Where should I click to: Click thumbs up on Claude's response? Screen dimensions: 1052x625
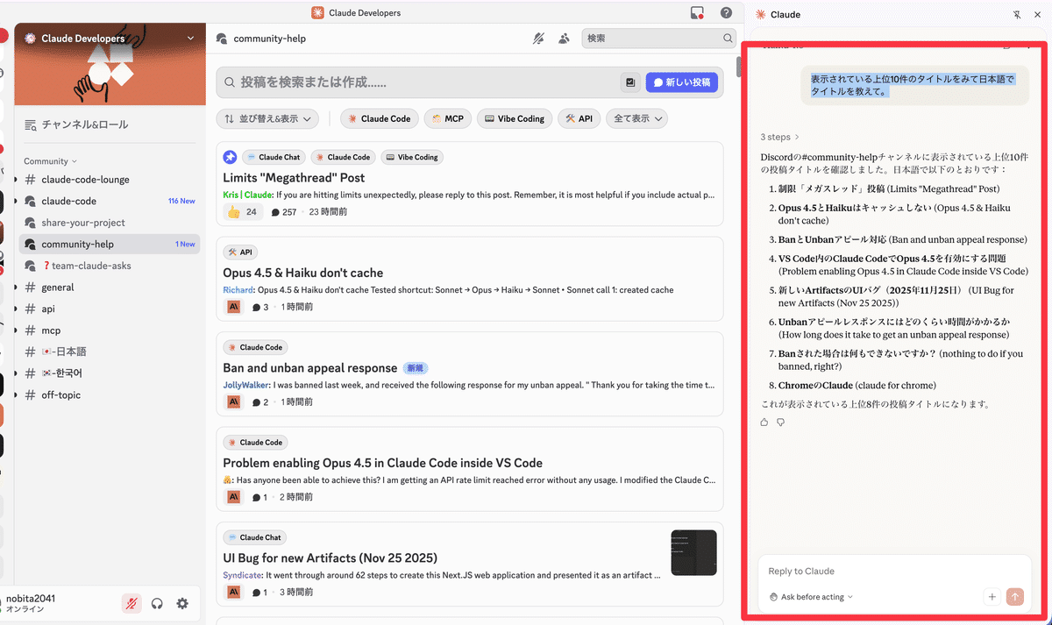click(764, 423)
